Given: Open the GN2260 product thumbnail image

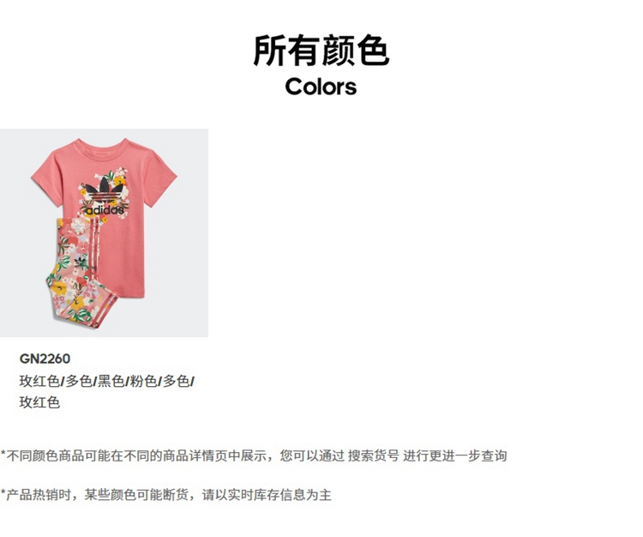Looking at the screenshot, I should pyautogui.click(x=104, y=233).
